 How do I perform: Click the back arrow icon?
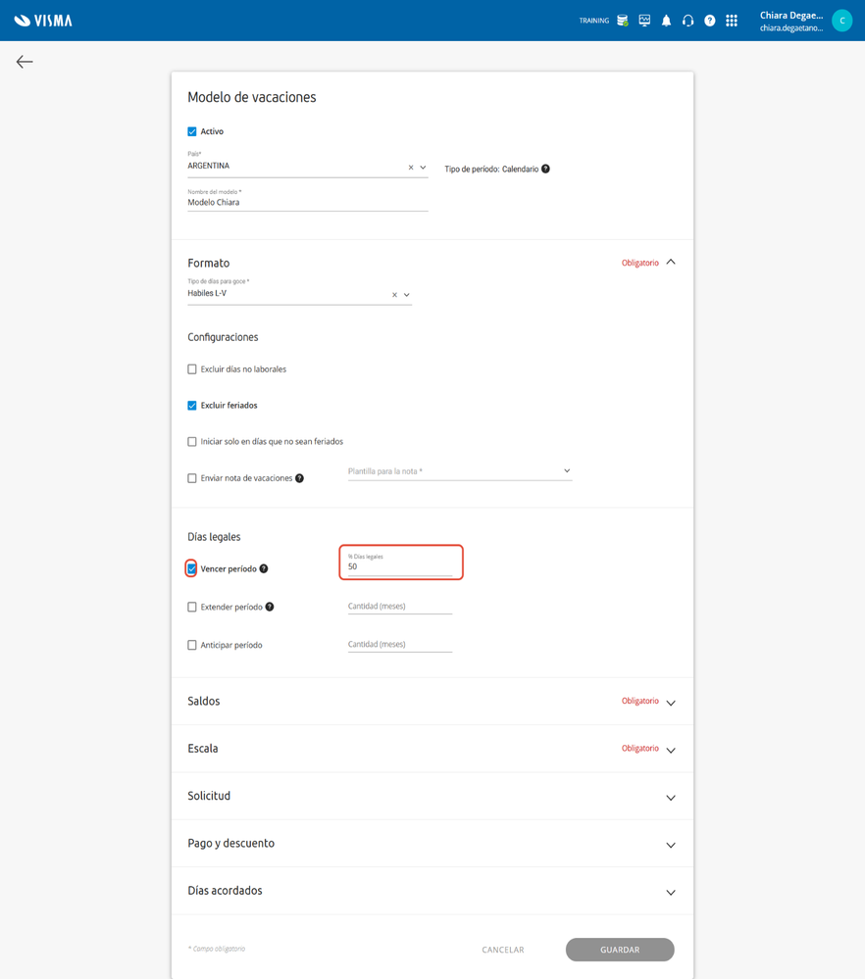(25, 62)
